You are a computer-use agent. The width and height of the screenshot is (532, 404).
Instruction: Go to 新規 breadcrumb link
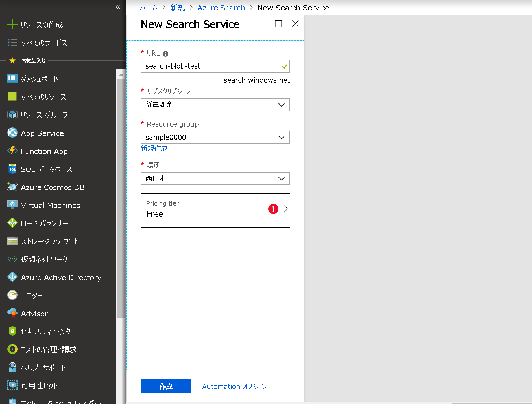[178, 8]
